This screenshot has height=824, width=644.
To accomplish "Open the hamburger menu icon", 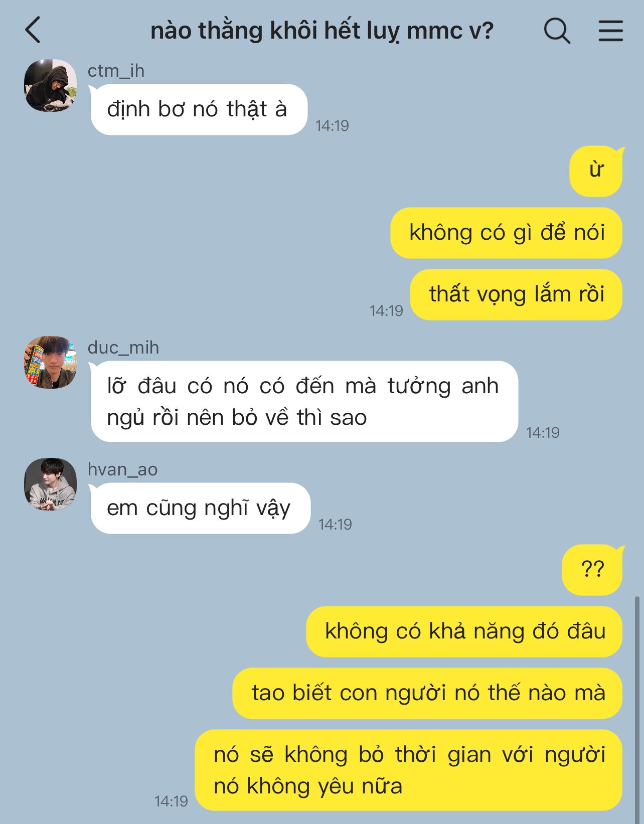I will (610, 31).
